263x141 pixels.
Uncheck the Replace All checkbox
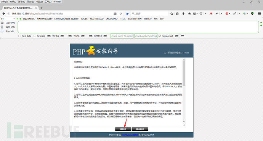pos(160,36)
